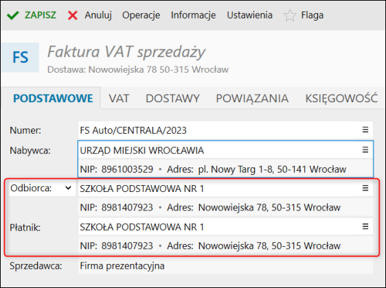Click the Numer: label
The height and width of the screenshot is (288, 386).
tap(25, 130)
